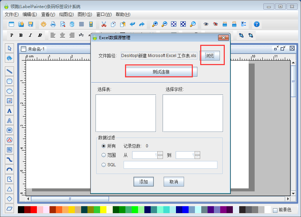Select the triangle shape tool

(9, 189)
